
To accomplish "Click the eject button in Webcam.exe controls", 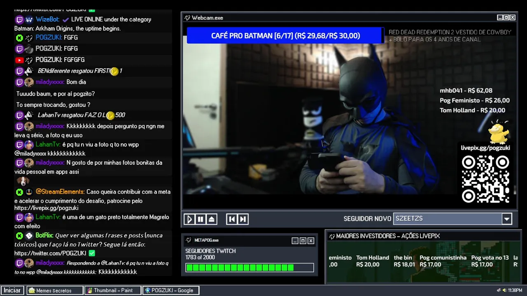I will coord(212,219).
